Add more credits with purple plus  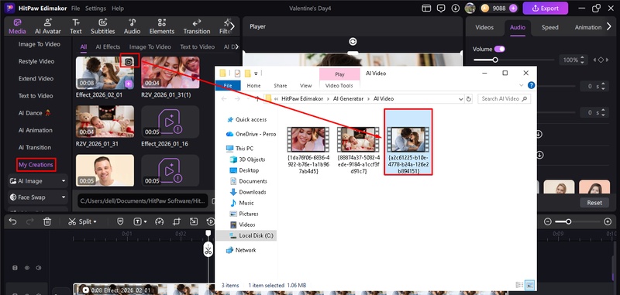click(513, 8)
